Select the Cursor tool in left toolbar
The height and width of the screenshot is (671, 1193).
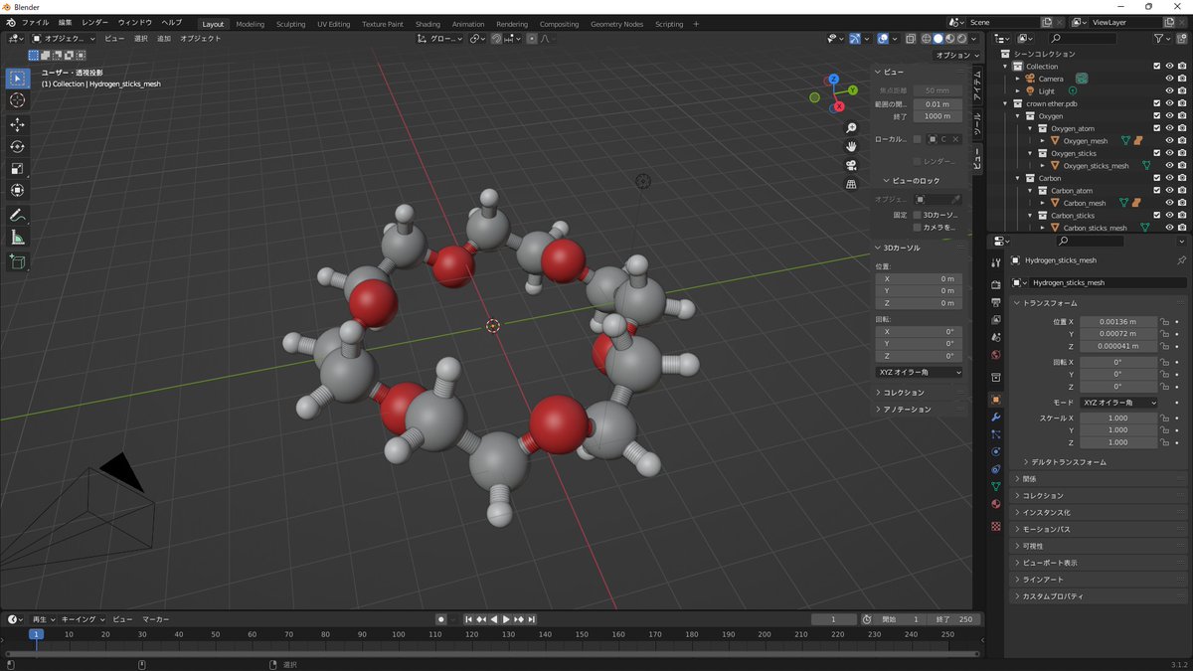tap(18, 99)
